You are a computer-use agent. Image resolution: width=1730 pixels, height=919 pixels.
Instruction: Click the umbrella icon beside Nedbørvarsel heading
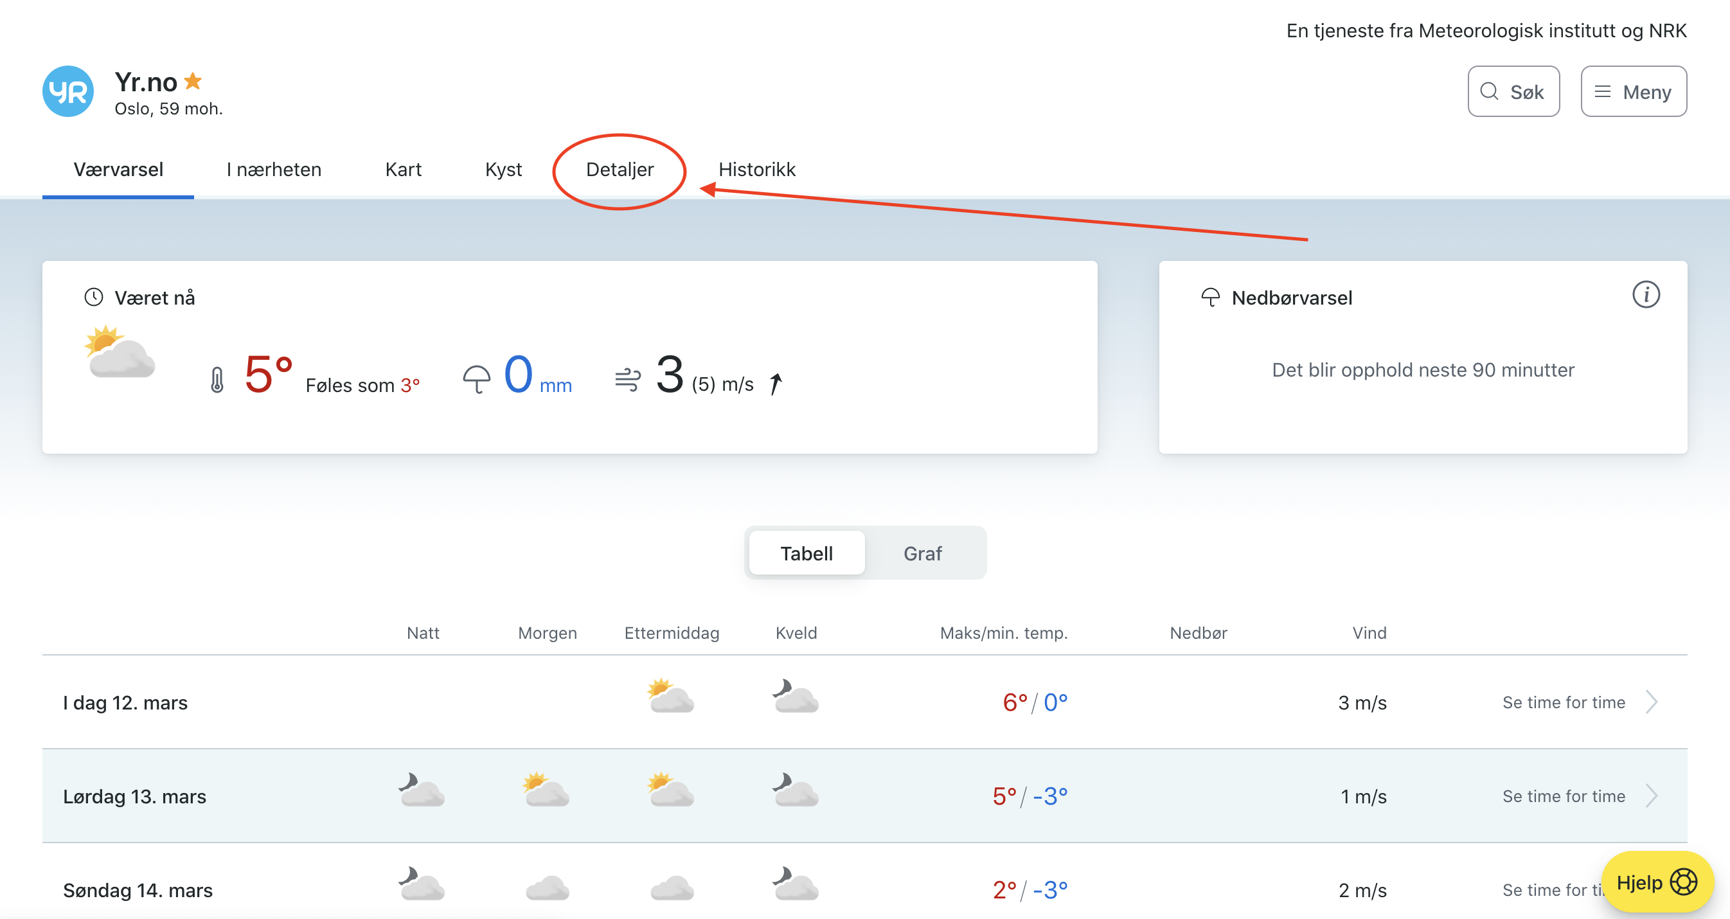click(1210, 298)
